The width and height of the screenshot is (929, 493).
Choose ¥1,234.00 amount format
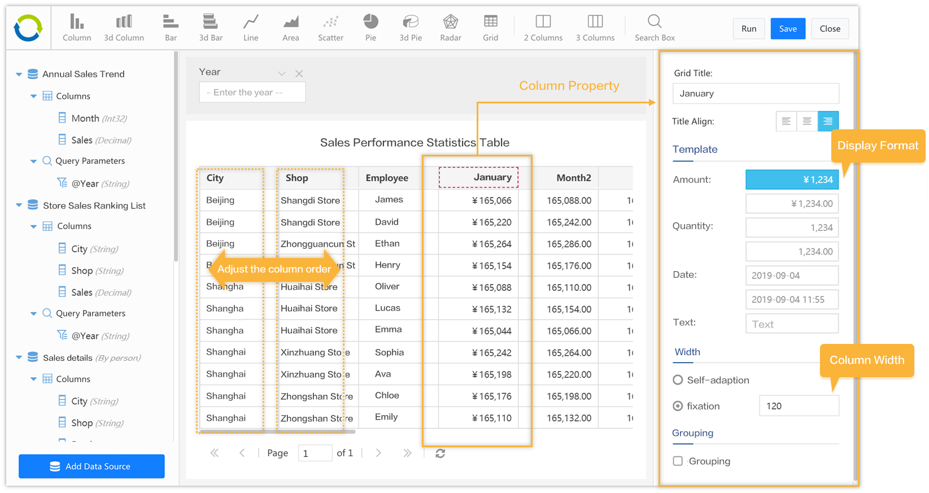click(x=792, y=203)
